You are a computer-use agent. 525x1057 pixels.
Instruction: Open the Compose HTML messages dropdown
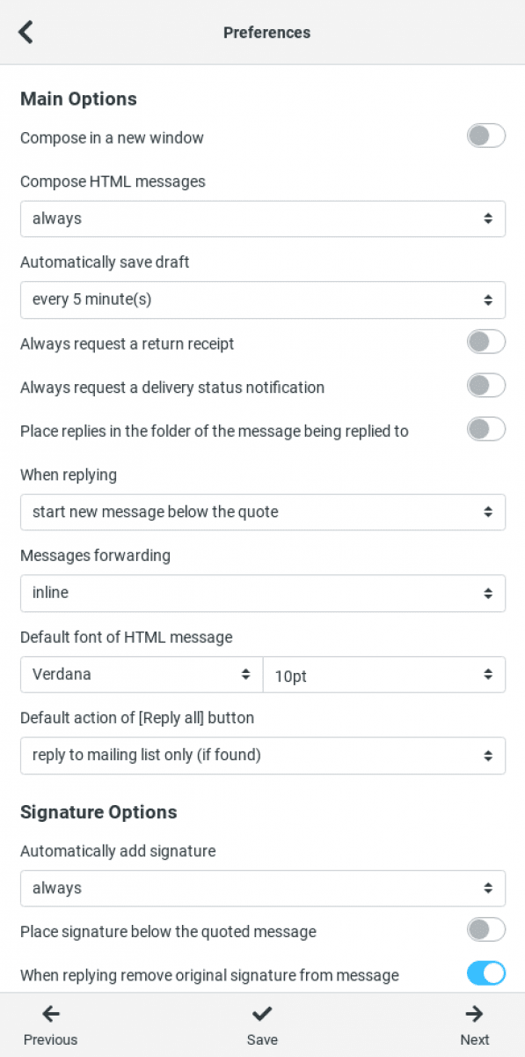click(263, 218)
